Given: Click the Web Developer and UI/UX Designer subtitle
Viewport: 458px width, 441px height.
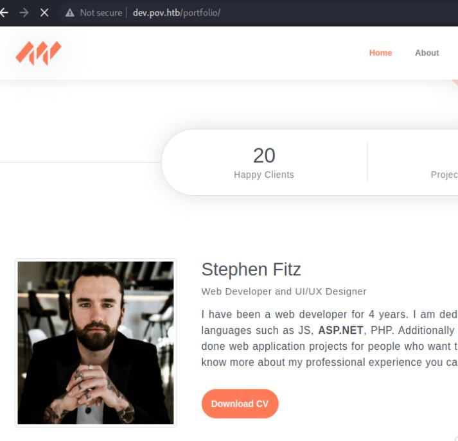Looking at the screenshot, I should pyautogui.click(x=284, y=291).
